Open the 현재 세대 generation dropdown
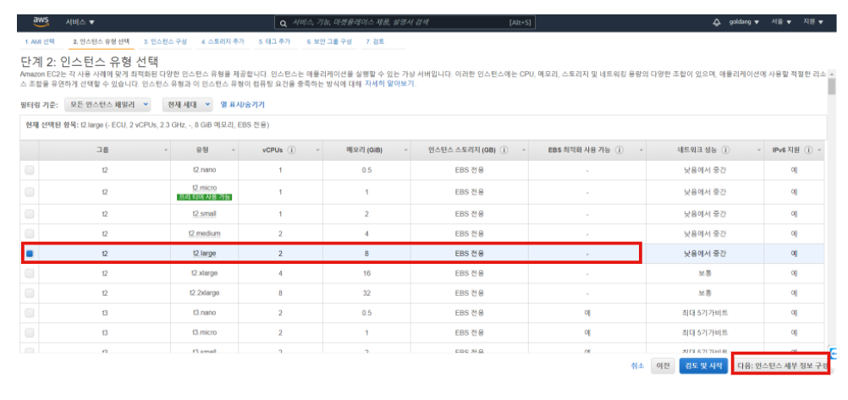The width and height of the screenshot is (848, 400). [188, 104]
